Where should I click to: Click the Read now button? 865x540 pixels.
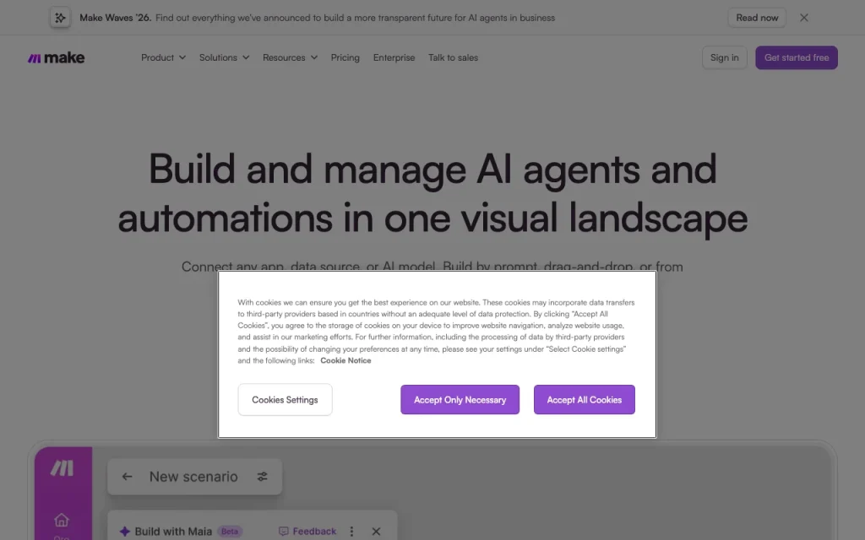click(x=757, y=18)
